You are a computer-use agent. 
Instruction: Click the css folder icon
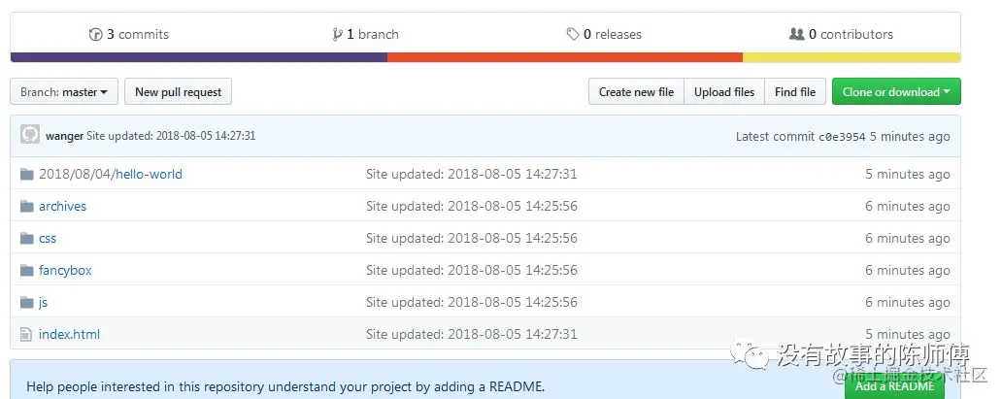coord(27,239)
